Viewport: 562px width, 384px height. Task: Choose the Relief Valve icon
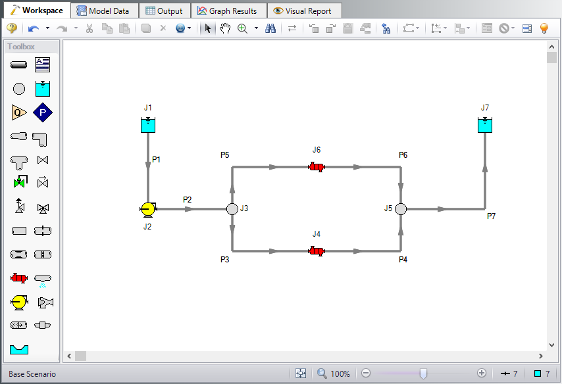pyautogui.click(x=20, y=206)
